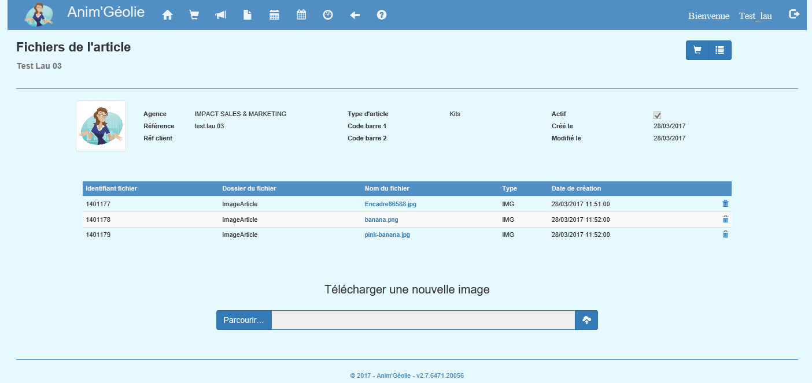This screenshot has height=383, width=812.
Task: Open the document page icon in navbar
Action: pos(248,15)
